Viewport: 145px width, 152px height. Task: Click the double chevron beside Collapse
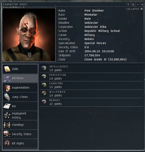pos(142,9)
